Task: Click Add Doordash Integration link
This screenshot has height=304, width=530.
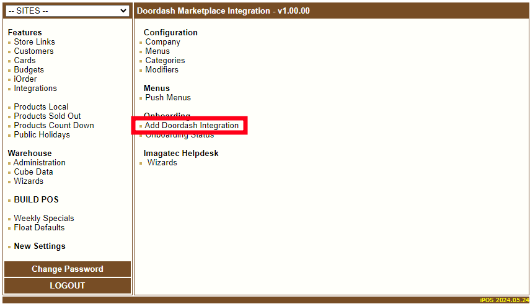Action: tap(192, 126)
